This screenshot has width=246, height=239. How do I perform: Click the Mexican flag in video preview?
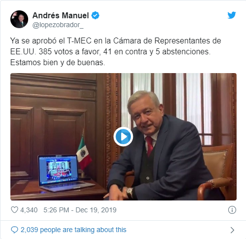tap(84, 152)
